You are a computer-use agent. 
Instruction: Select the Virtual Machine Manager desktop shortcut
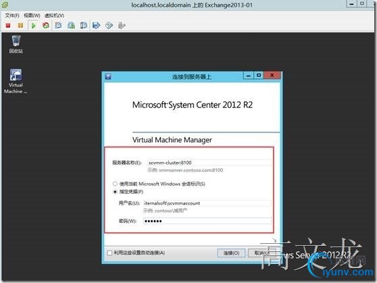16,81
